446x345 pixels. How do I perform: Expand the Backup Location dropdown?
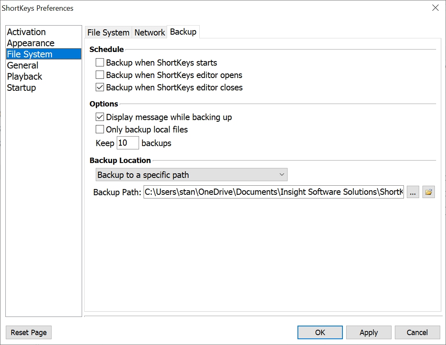[191, 175]
